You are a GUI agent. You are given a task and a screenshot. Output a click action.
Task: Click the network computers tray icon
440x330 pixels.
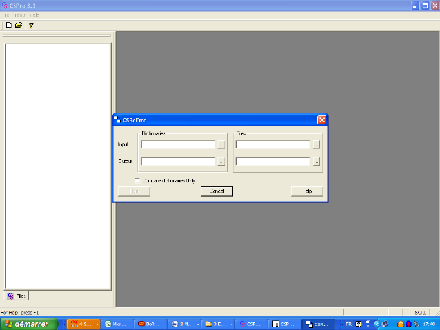385,324
